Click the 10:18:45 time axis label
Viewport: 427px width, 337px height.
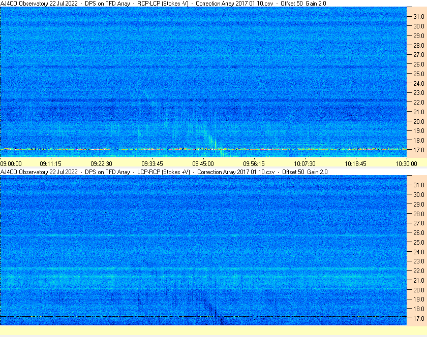(x=356, y=164)
